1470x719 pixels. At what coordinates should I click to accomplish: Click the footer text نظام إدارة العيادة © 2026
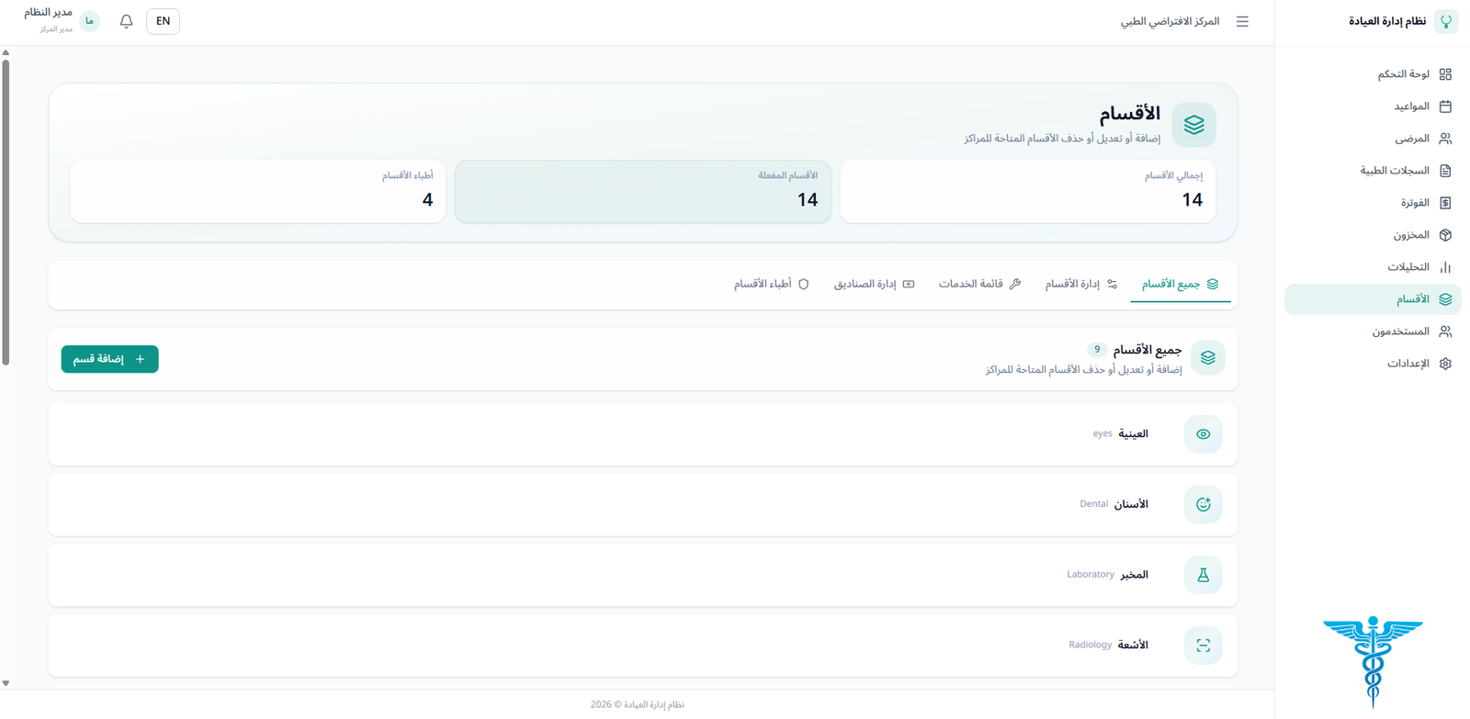pos(637,704)
